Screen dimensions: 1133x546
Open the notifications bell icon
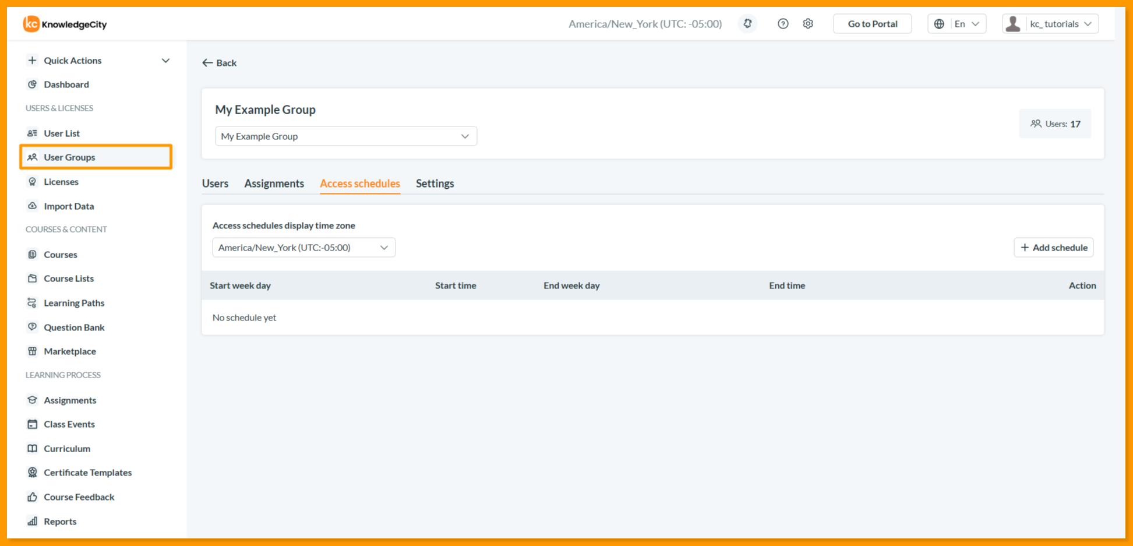747,24
